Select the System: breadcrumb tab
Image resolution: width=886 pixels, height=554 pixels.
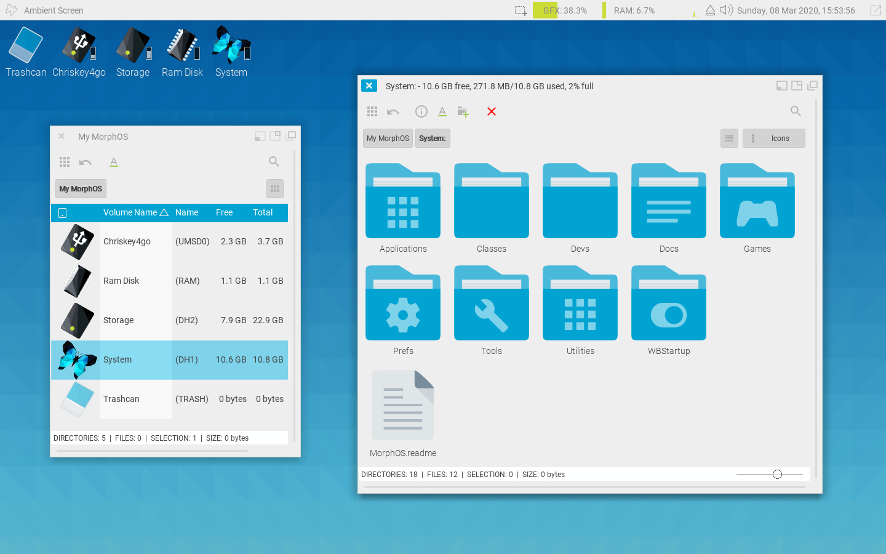tap(433, 138)
